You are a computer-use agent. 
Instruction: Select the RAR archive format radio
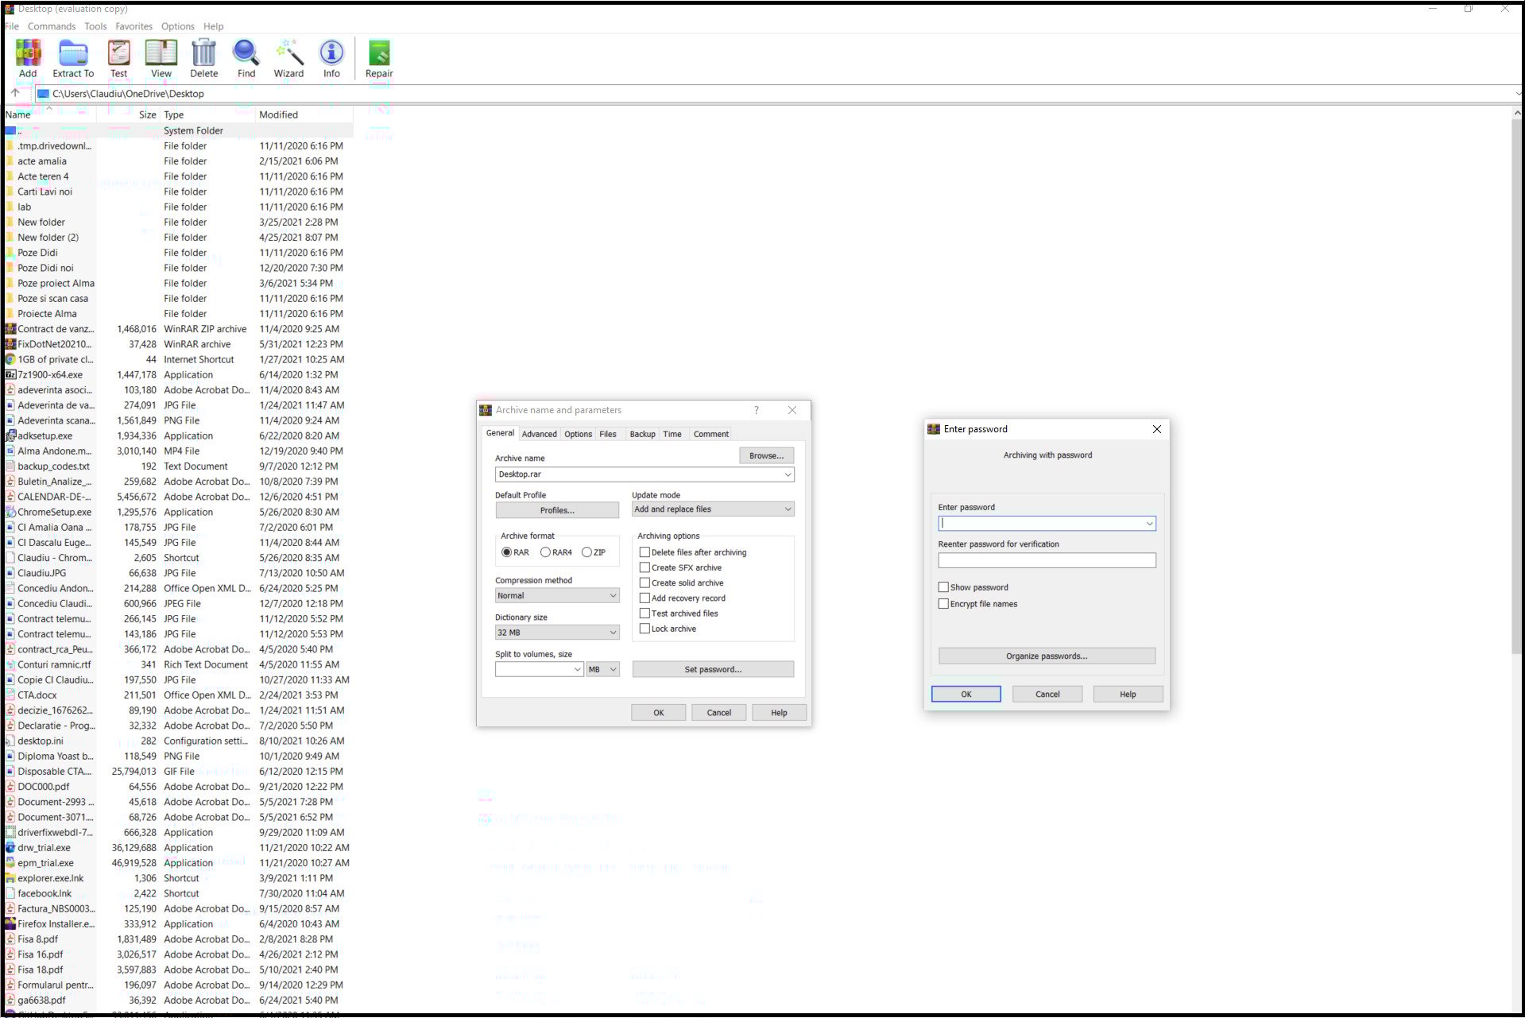[506, 552]
